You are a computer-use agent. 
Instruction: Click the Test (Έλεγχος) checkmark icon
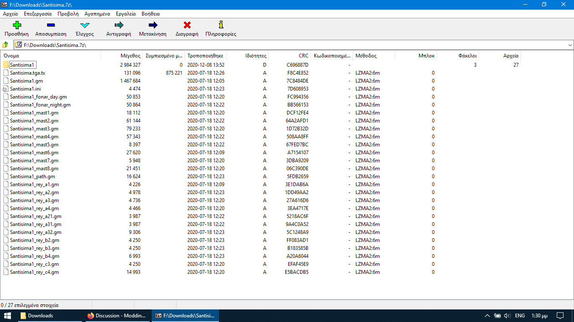coord(85,25)
